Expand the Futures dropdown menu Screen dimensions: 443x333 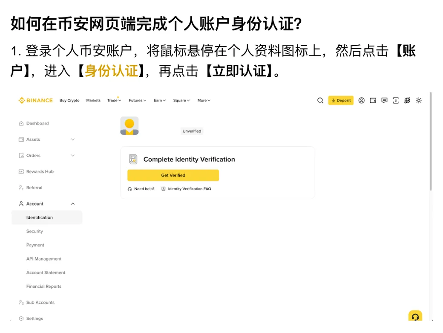click(x=137, y=100)
